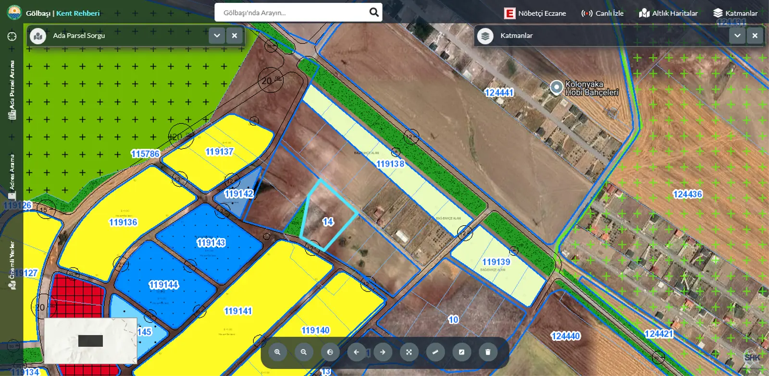The width and height of the screenshot is (769, 376).
Task: Select the draw/edit pencil tool
Action: point(461,352)
